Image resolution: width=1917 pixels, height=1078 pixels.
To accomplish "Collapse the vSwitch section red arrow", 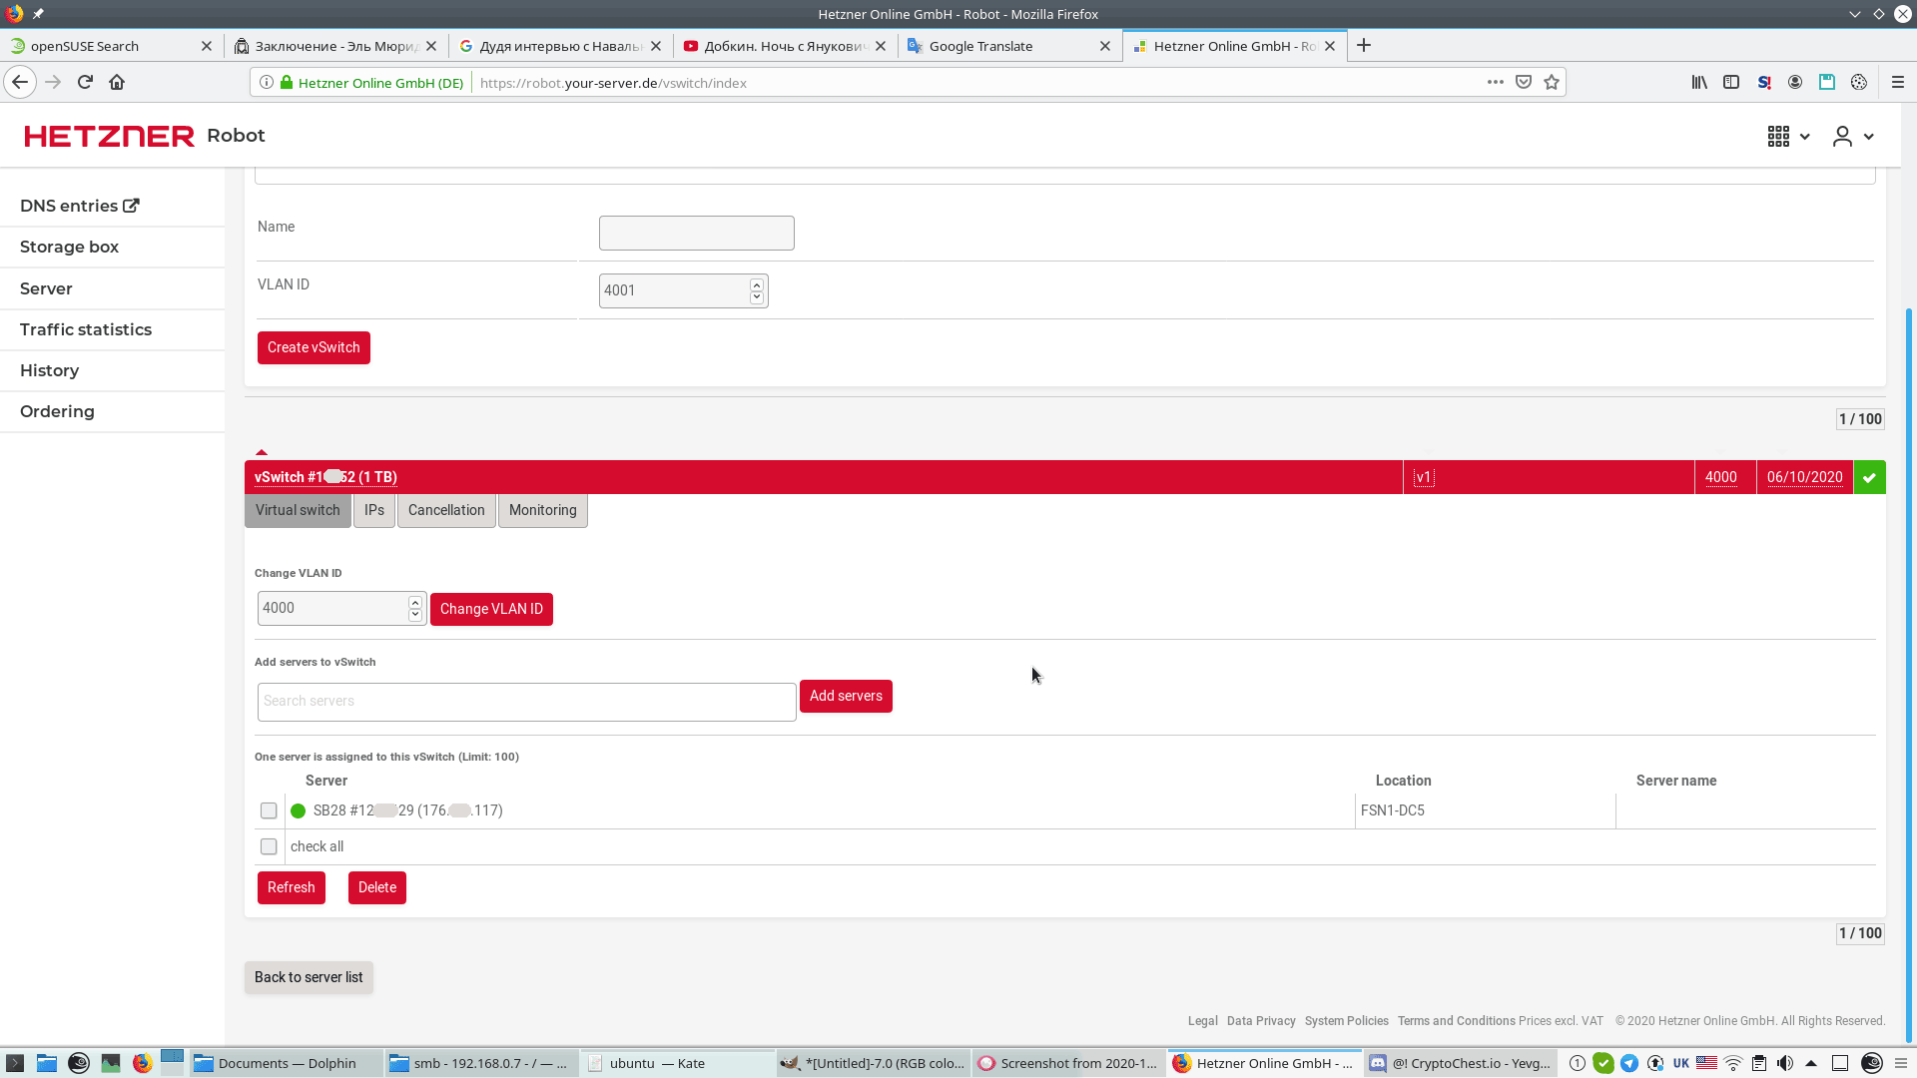I will coord(262,452).
